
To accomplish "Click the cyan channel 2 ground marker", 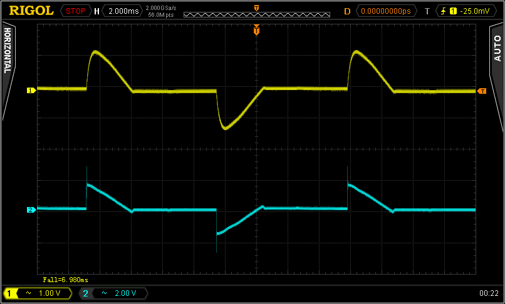I will (29, 210).
